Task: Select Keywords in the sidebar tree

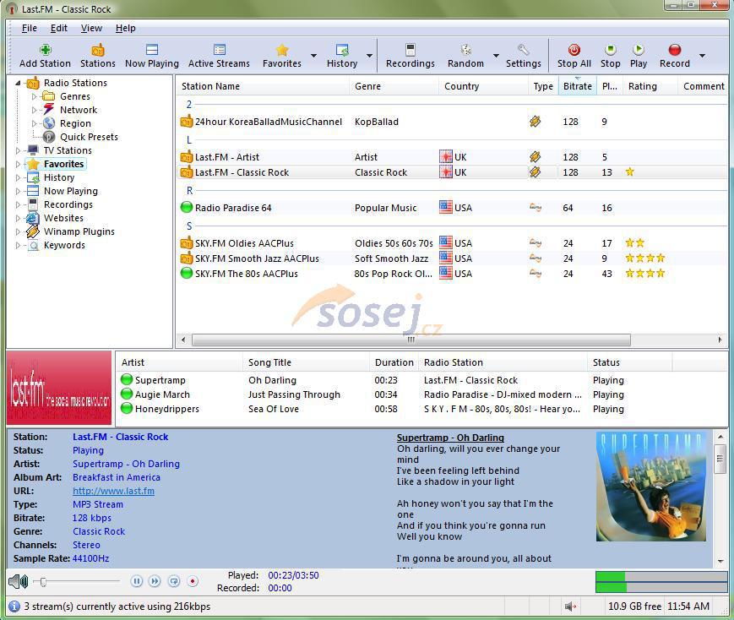Action: [64, 245]
